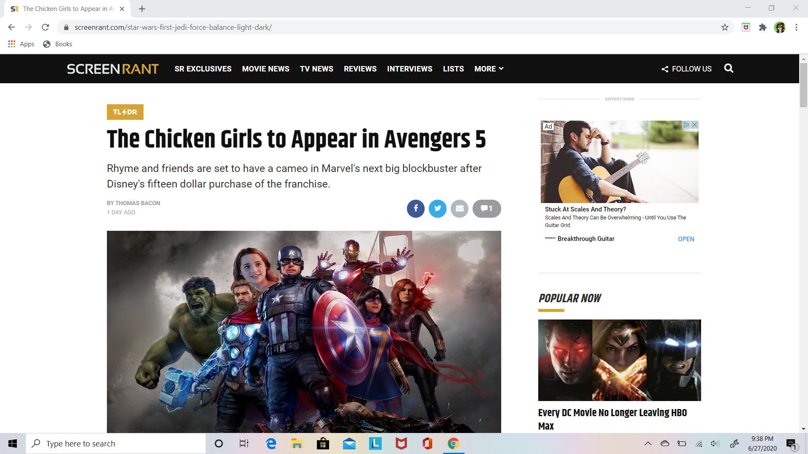Share article via Facebook icon
Screen dimensions: 808x454
(415, 209)
